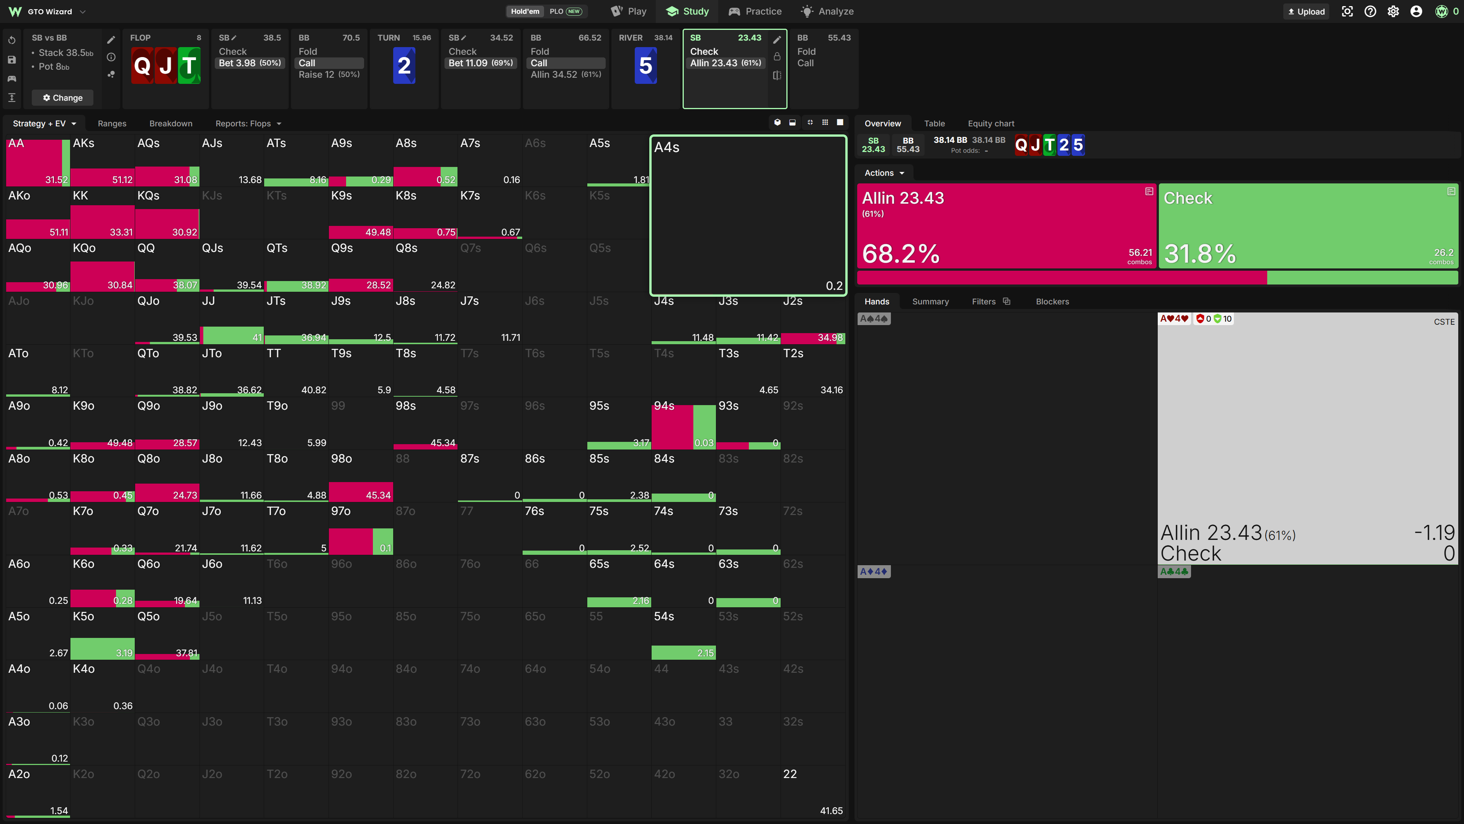This screenshot has height=824, width=1464.
Task: Click the floppy disk save icon
Action: pyautogui.click(x=12, y=60)
